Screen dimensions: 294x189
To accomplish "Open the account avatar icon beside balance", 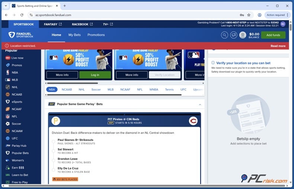I will [243, 35].
